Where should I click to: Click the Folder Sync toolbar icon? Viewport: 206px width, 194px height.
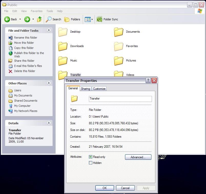99,19
